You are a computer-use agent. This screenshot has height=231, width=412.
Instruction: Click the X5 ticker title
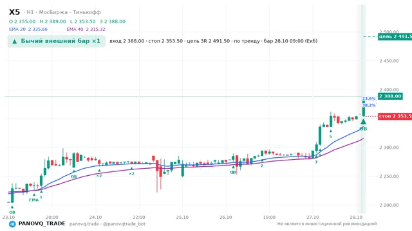tap(14, 12)
